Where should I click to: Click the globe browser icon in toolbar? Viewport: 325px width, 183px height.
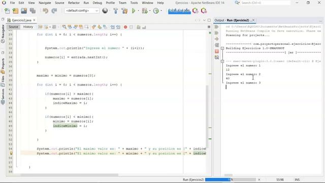point(105,11)
